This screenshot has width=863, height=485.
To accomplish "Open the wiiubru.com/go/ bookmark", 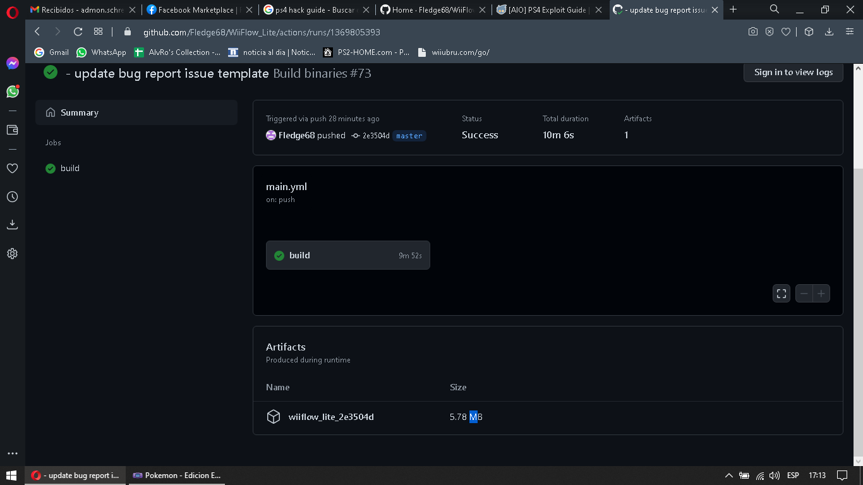I will tap(454, 52).
